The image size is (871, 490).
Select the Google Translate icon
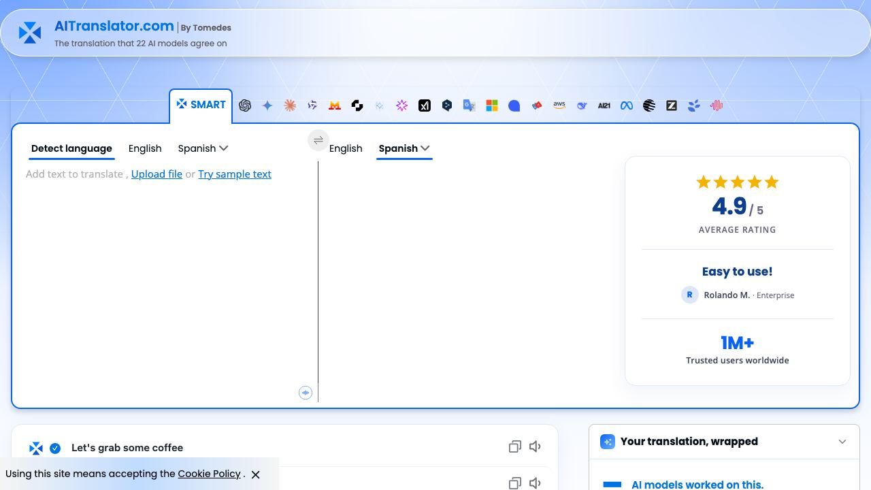coord(470,105)
